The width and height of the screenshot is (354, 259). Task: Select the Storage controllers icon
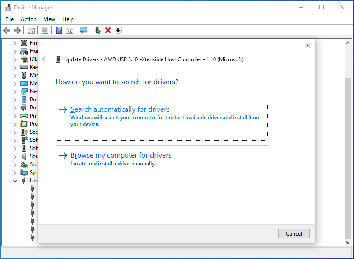coord(24,164)
